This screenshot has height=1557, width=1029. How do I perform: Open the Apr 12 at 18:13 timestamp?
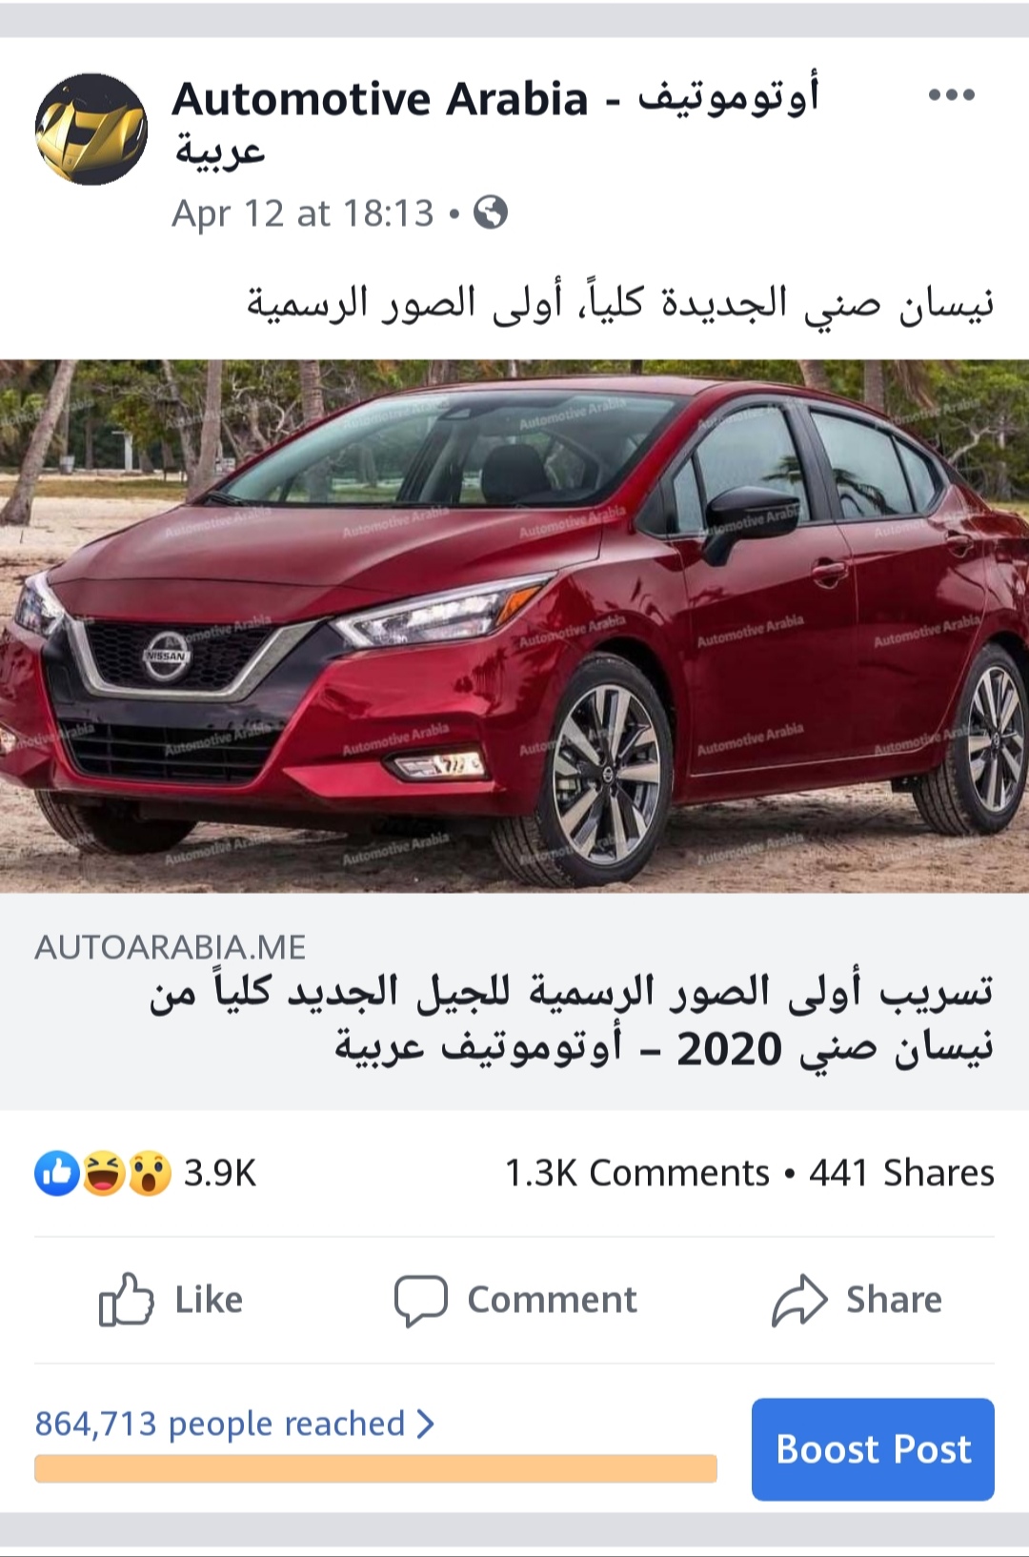point(303,213)
